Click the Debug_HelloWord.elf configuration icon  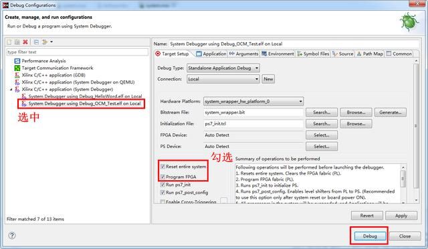(24, 96)
